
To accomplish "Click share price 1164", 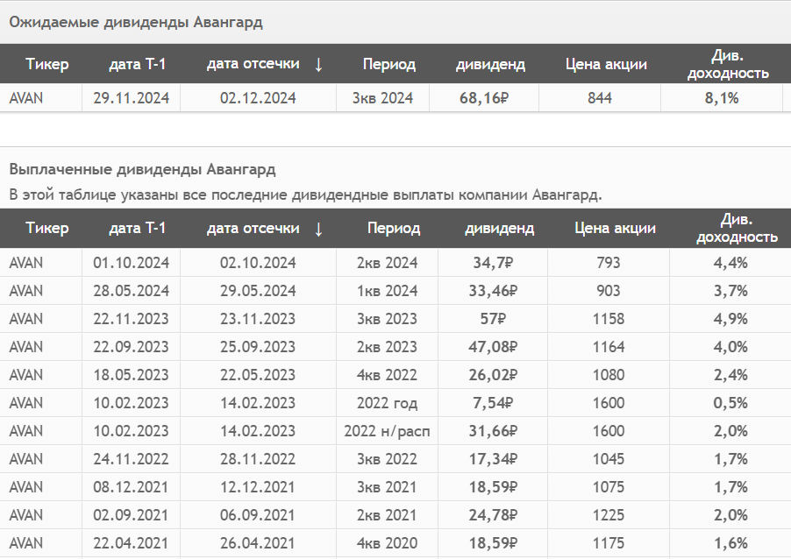I will [x=609, y=347].
